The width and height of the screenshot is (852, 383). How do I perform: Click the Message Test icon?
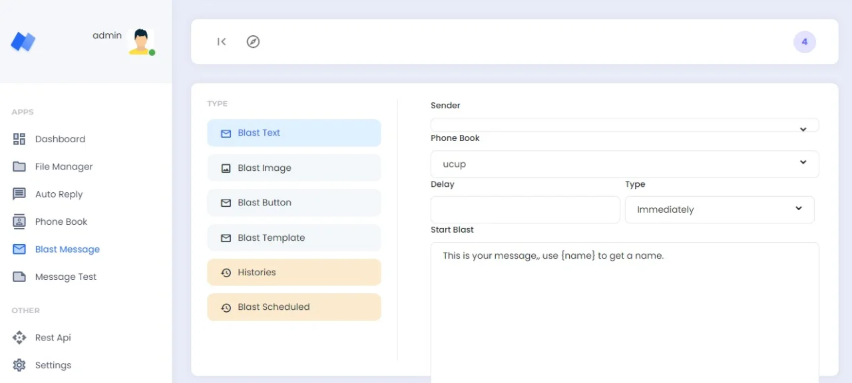[19, 277]
